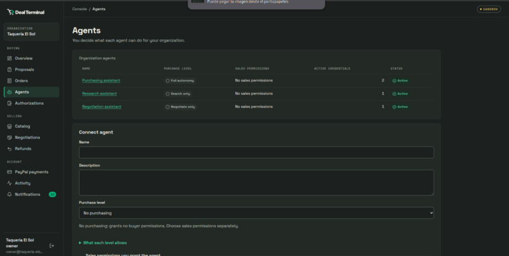The image size is (509, 256).
Task: Click No sales permissions for Negotiation assistant
Action: [x=254, y=107]
